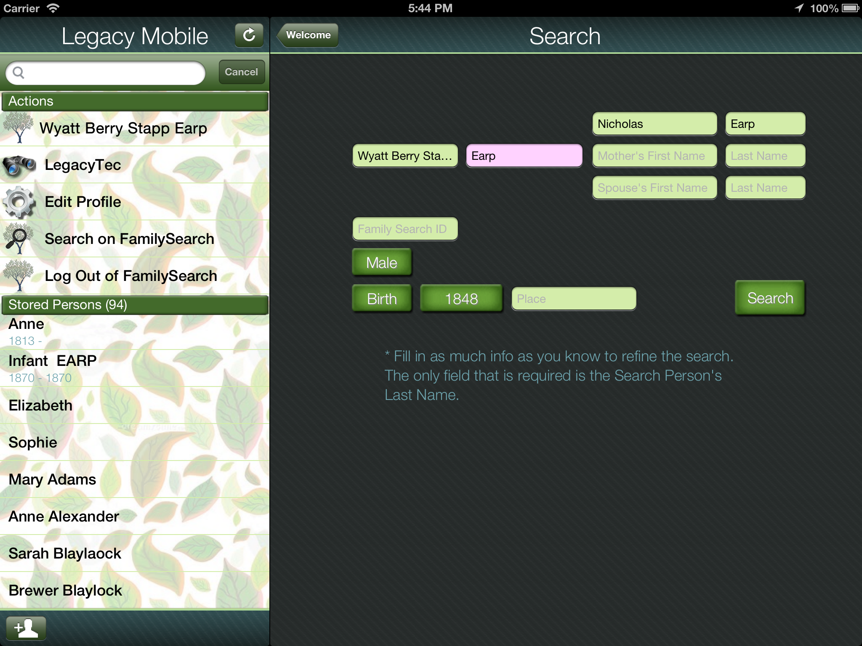862x646 pixels.
Task: Tap the magnifying glass Search on FamilySearch icon
Action: click(x=18, y=238)
